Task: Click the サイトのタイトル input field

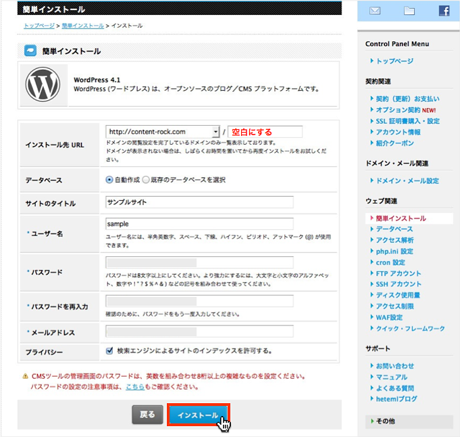Action: click(x=199, y=202)
